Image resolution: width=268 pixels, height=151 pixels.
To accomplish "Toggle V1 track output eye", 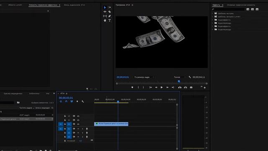I will 78,124.
